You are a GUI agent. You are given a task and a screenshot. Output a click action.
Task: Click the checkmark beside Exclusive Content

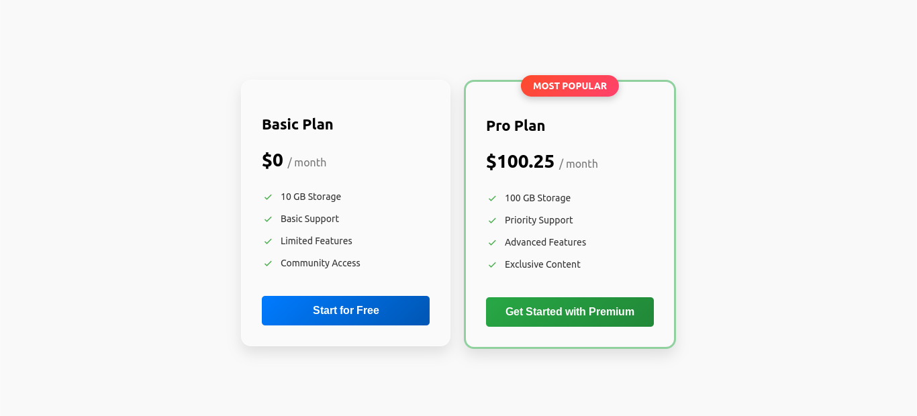pyautogui.click(x=491, y=264)
